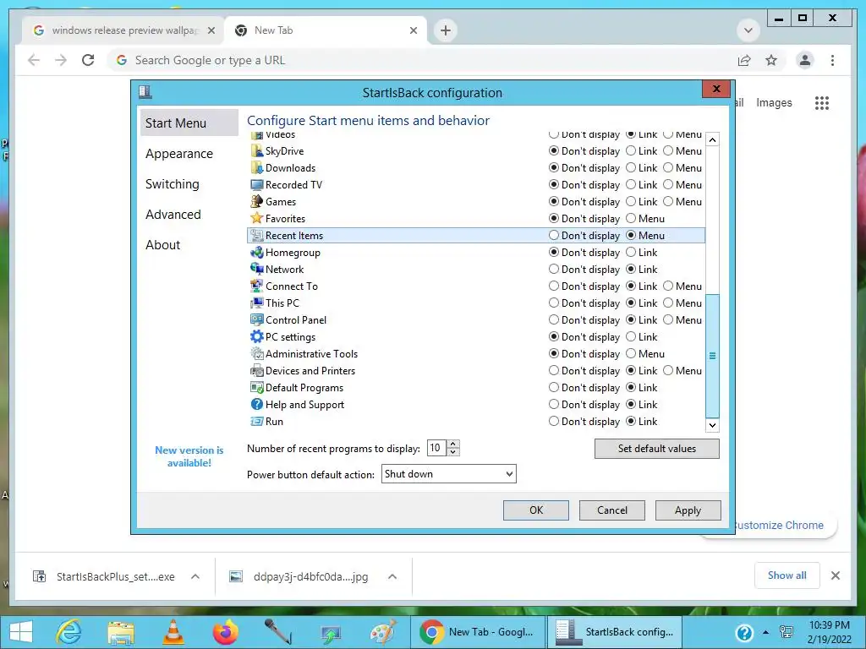Switch to the Appearance section
866x649 pixels.
179,154
